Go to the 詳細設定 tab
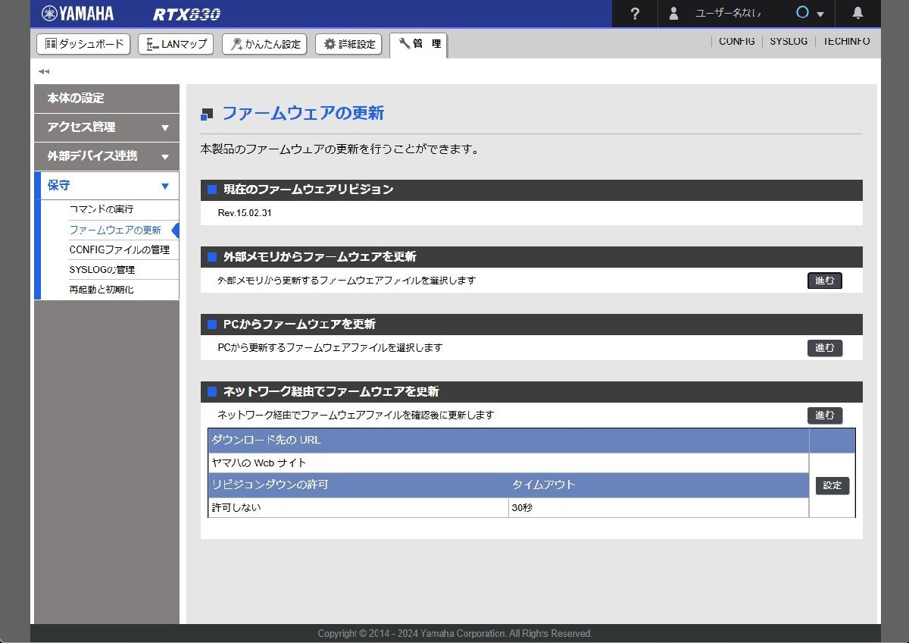Screen dimensions: 909x643 coord(348,44)
